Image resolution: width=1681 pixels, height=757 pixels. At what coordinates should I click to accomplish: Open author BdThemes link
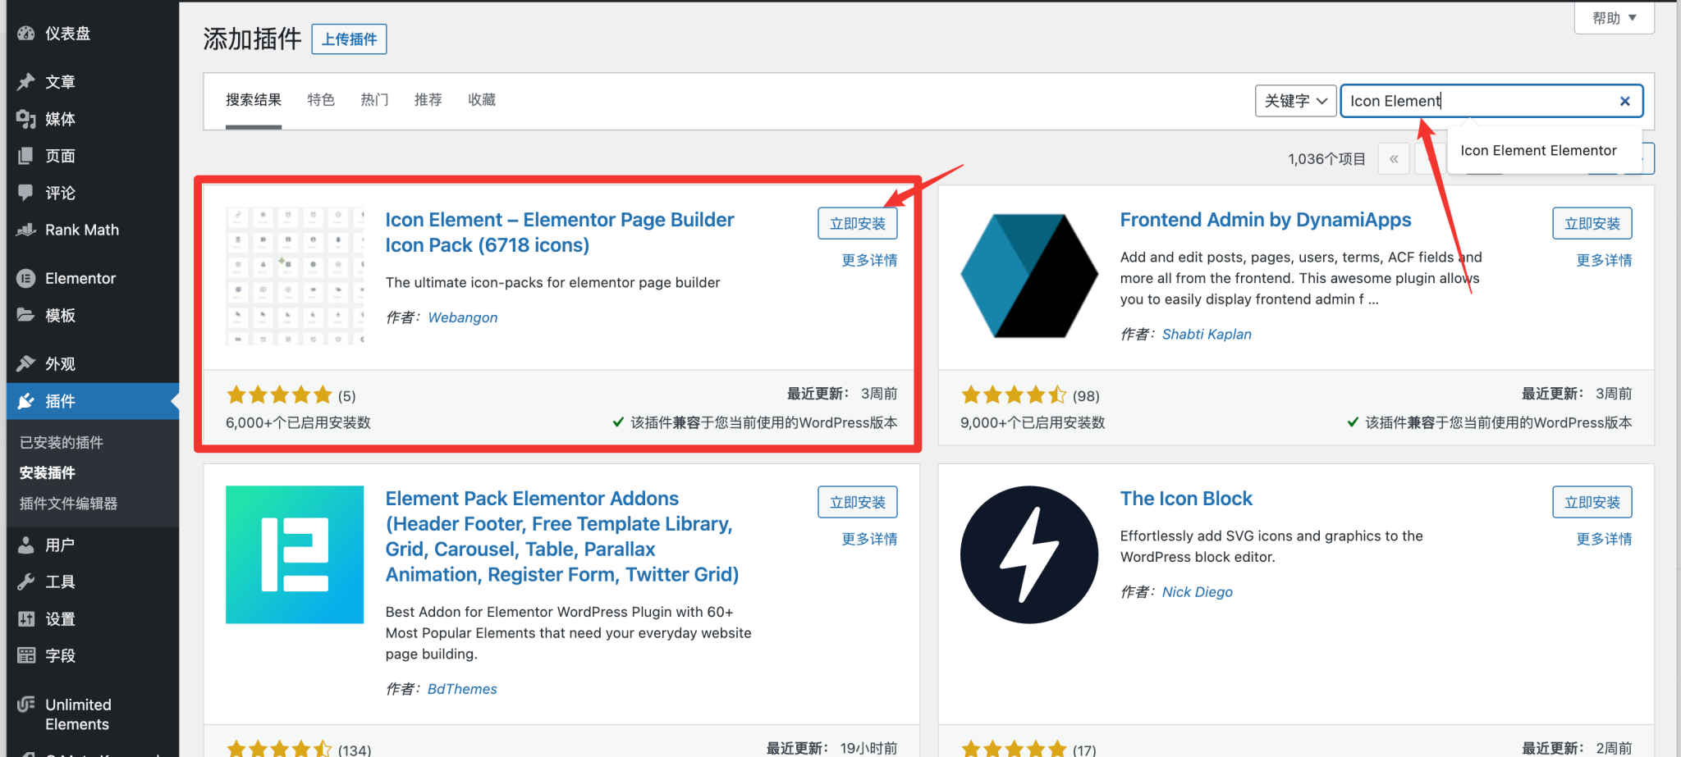pos(462,689)
